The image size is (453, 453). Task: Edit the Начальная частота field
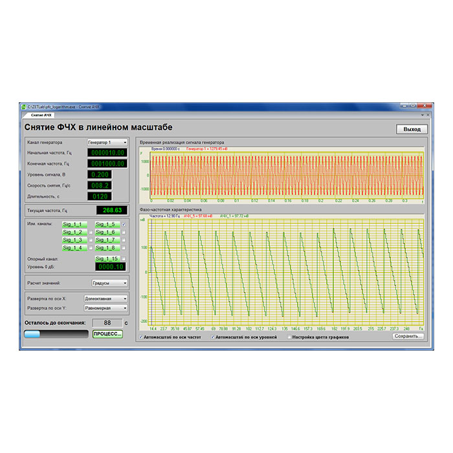tap(107, 153)
